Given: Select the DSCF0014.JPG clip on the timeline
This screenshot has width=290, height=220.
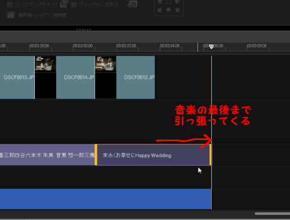Looking at the screenshot, I should pos(75,78).
